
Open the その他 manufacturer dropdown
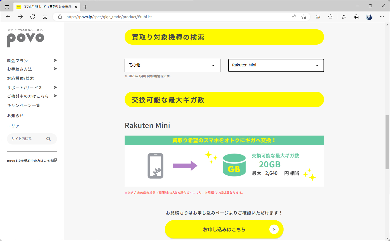(172, 65)
